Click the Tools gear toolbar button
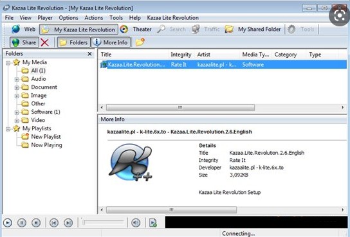 (x=300, y=29)
